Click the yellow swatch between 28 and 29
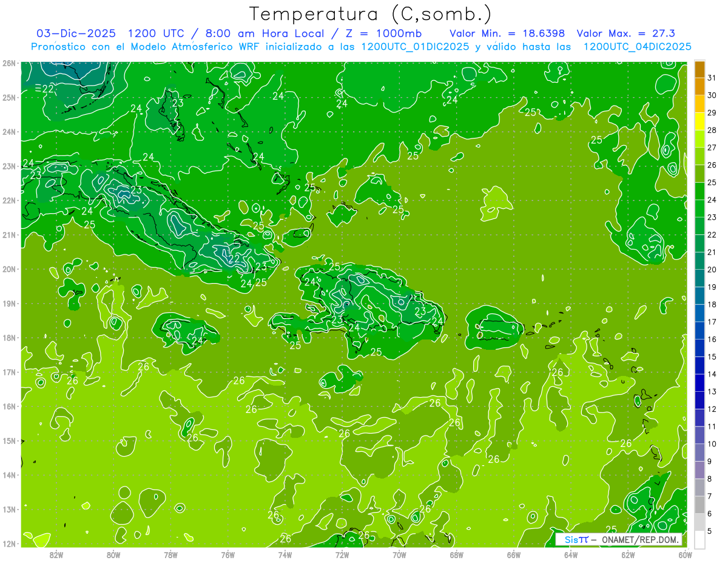This screenshot has width=728, height=563. click(699, 121)
